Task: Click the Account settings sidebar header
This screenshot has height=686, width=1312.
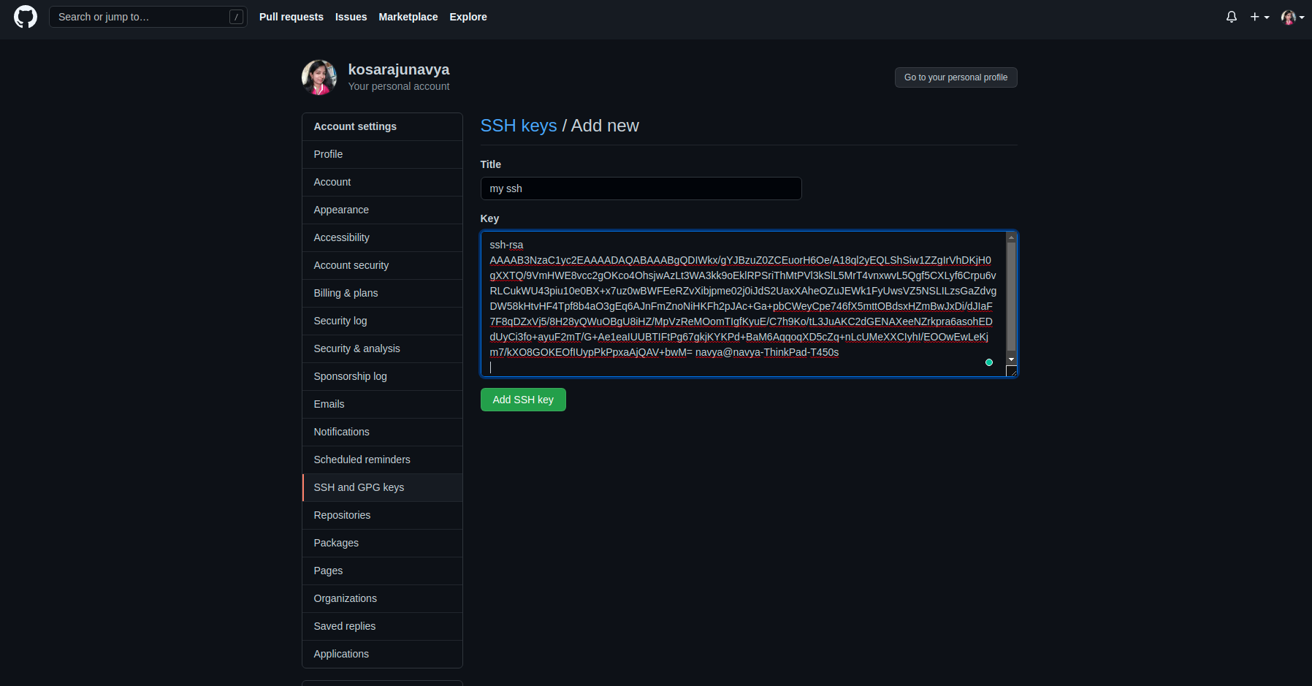Action: [x=382, y=126]
